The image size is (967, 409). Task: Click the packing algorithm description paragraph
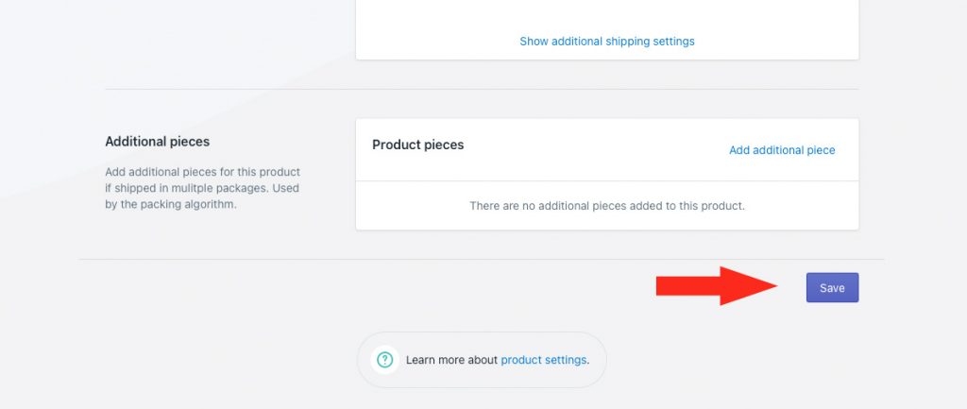coord(202,188)
